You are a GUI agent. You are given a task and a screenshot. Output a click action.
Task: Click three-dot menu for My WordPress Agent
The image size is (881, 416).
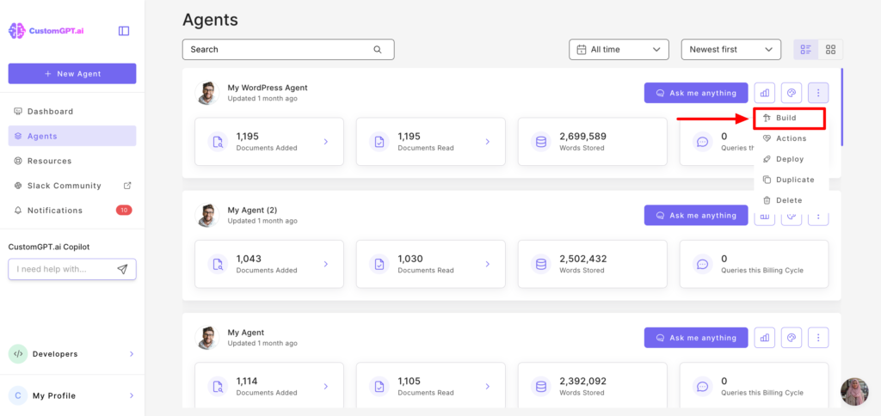pyautogui.click(x=818, y=93)
